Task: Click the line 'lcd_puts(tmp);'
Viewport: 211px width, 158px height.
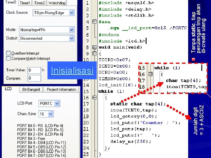Action: tap(131, 129)
